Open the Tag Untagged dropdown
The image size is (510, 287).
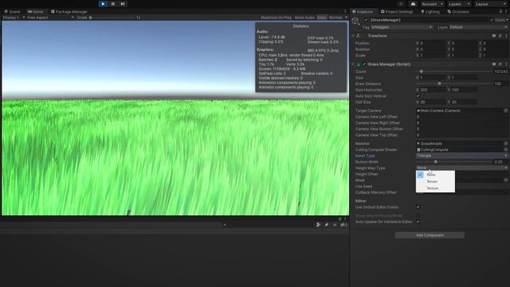(402, 27)
